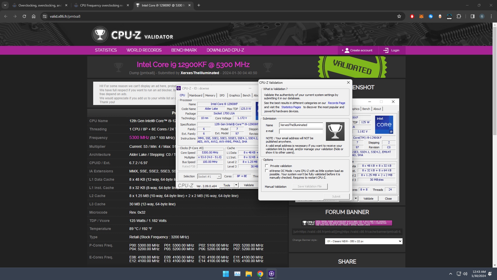
Task: Open the Change Banner style dropdown
Action: [364, 241]
